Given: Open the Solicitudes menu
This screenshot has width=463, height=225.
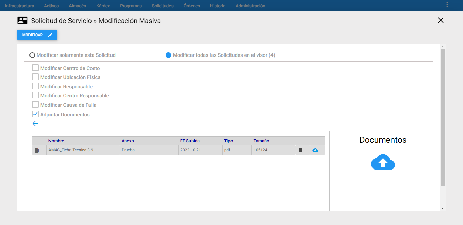Looking at the screenshot, I should (x=163, y=6).
